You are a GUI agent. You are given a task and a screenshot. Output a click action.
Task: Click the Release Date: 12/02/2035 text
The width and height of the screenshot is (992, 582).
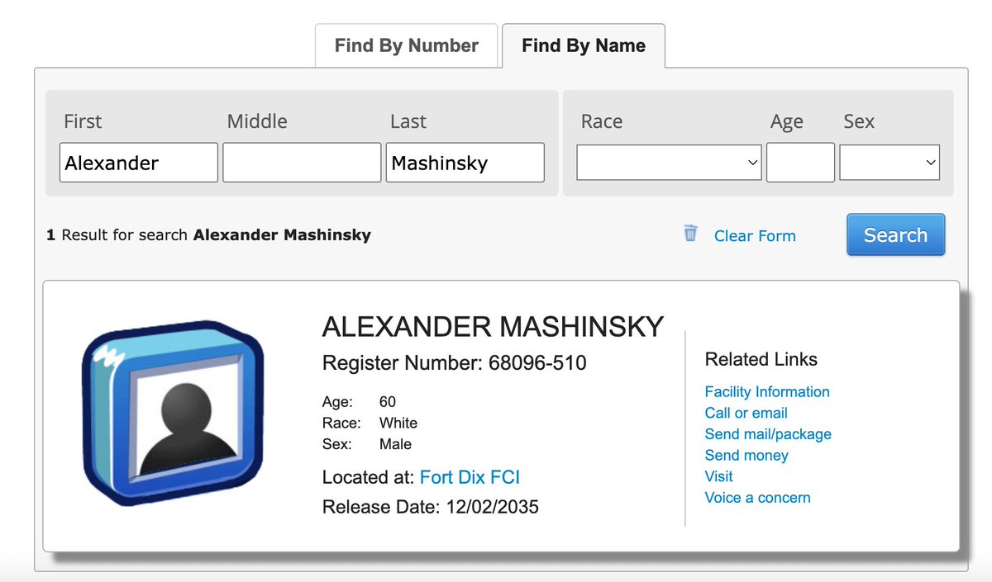click(431, 507)
